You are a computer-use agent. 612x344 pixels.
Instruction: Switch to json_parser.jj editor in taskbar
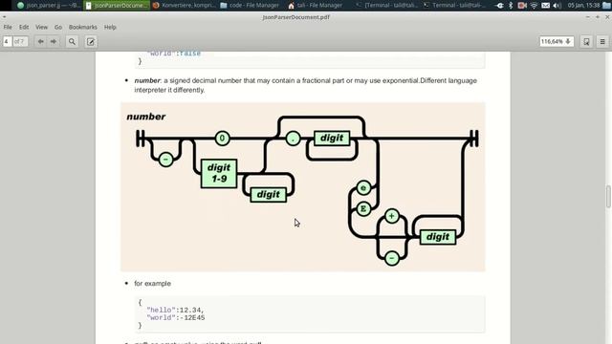[49, 5]
